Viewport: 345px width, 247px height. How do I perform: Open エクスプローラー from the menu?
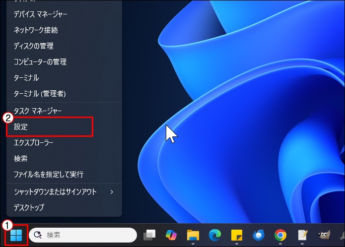(x=64, y=143)
